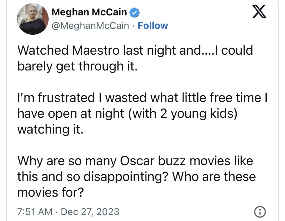Viewport: 285px width, 221px height.
Task: Open the Meghan McCain display name
Action: (89, 12)
